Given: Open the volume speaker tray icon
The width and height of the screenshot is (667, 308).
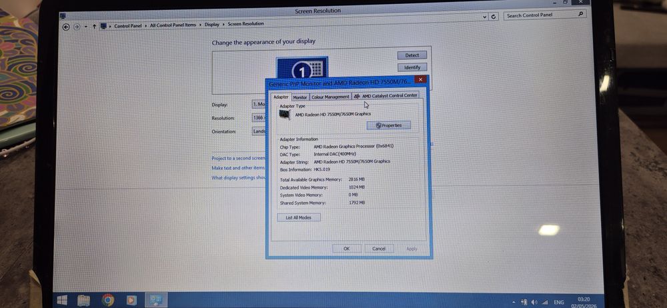Looking at the screenshot, I should click(x=534, y=302).
